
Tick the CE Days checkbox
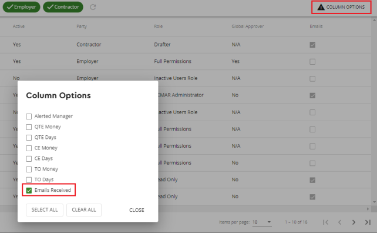[x=29, y=158]
